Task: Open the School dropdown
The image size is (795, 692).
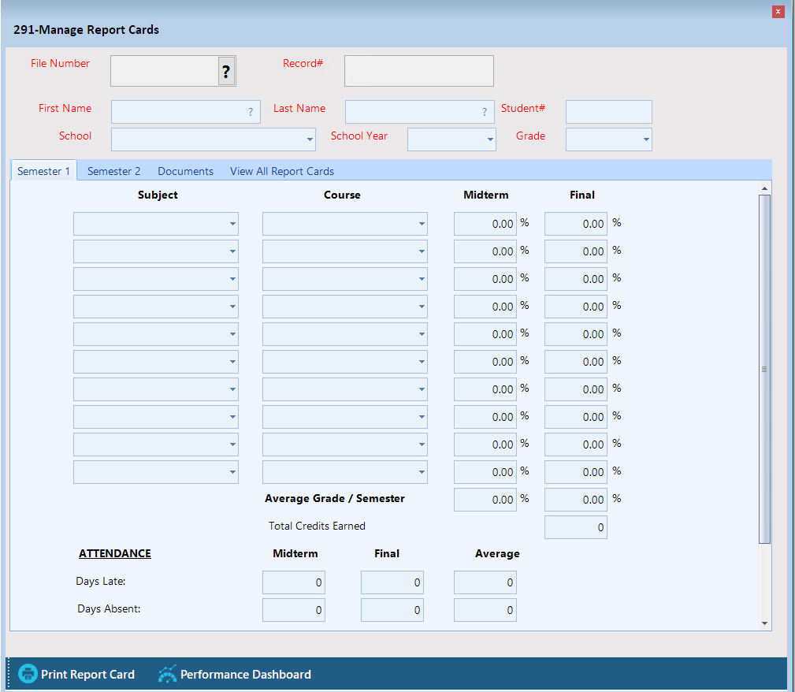Action: coord(310,140)
